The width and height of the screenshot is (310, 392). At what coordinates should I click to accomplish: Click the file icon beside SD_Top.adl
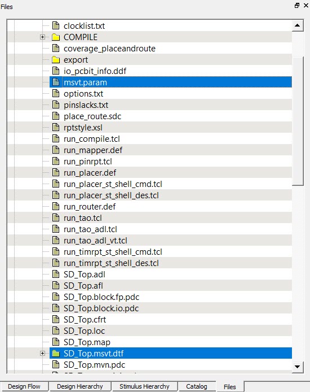pyautogui.click(x=56, y=275)
